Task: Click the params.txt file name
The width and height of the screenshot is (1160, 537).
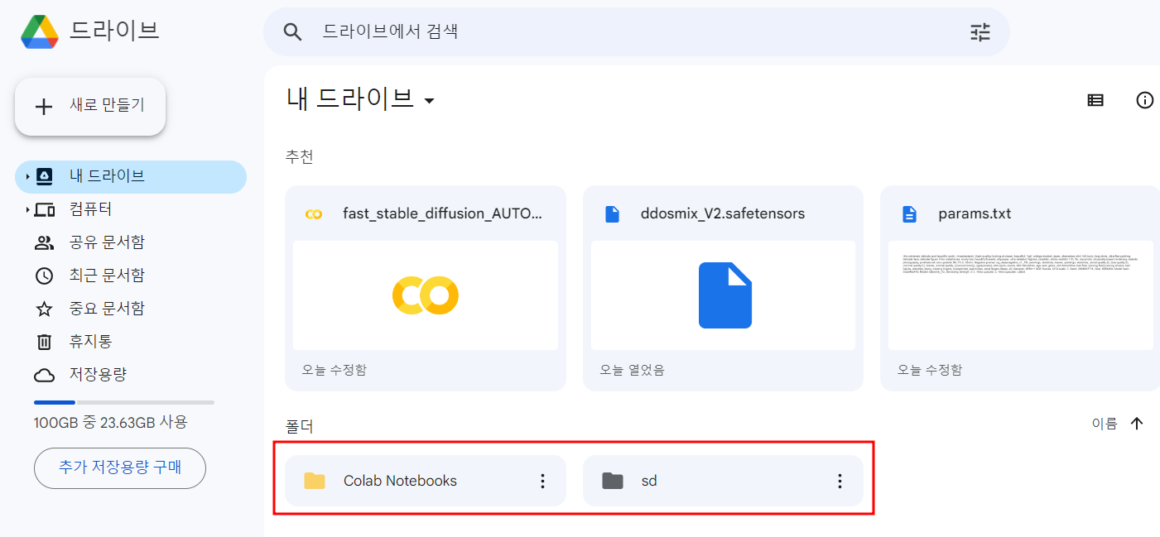Action: click(x=975, y=214)
